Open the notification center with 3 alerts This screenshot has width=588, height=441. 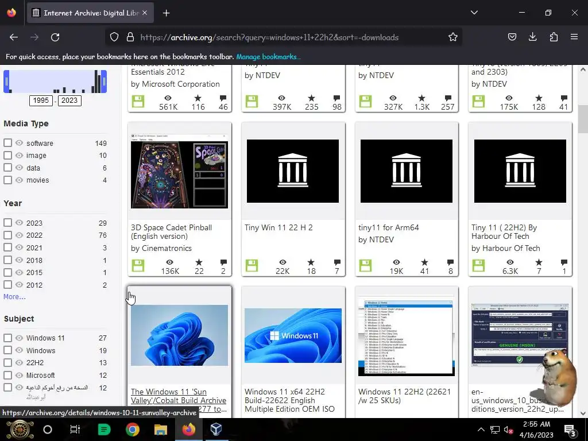[x=570, y=431]
